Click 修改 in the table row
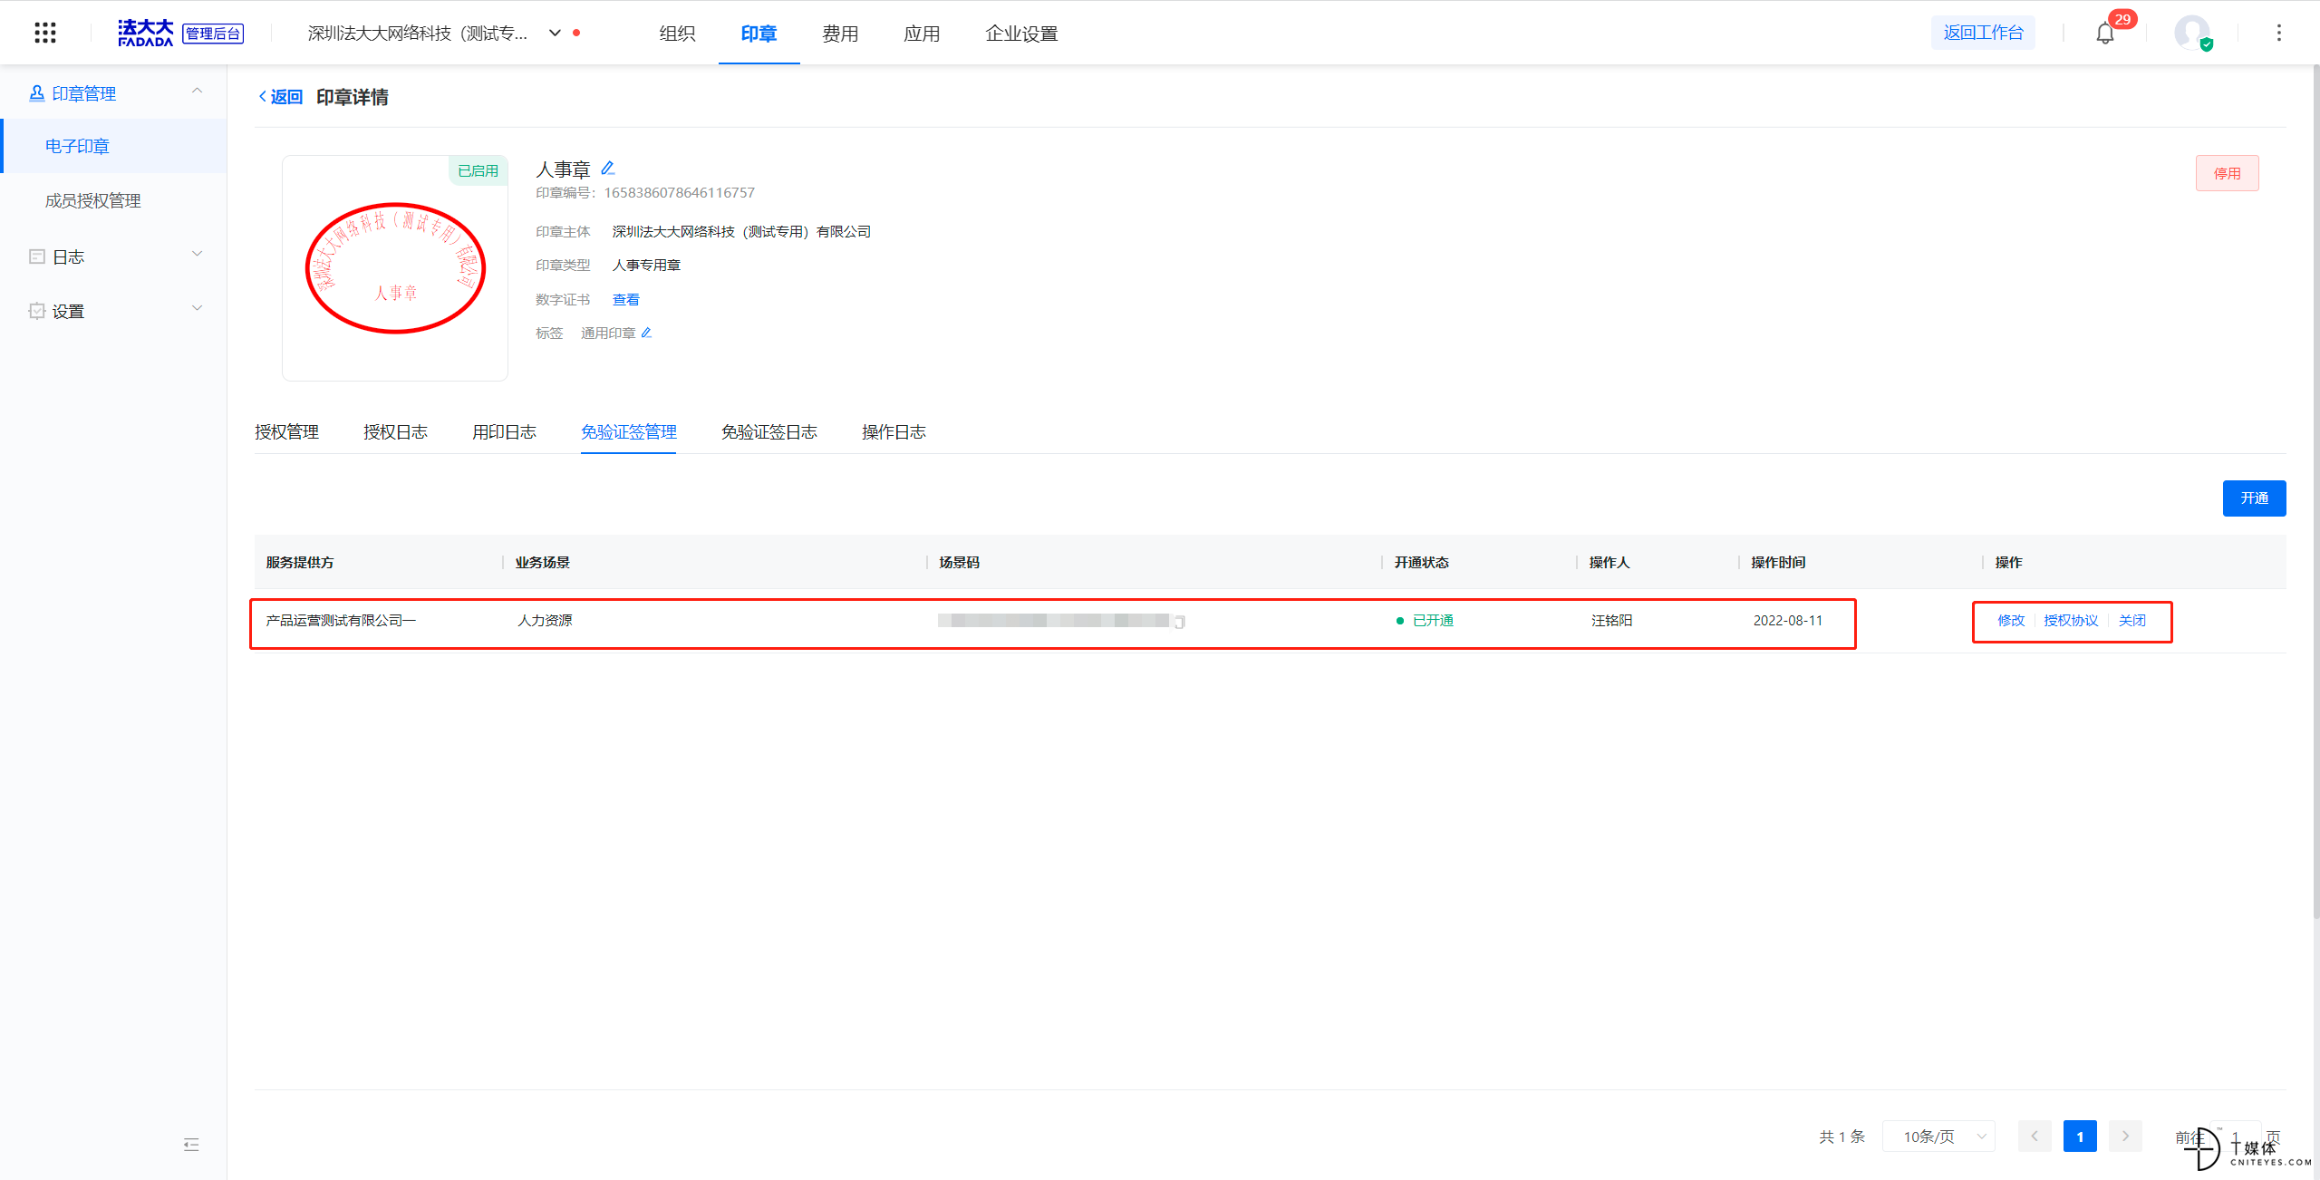 2011,621
